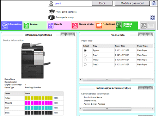Click the Administrator panel horizontal scrollbar thumb
Viewport: 158px width, 116px height.
(x=107, y=109)
